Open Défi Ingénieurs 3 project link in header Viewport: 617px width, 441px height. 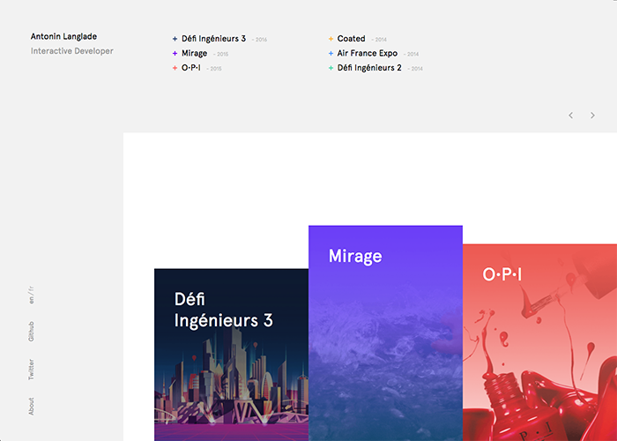pos(213,39)
